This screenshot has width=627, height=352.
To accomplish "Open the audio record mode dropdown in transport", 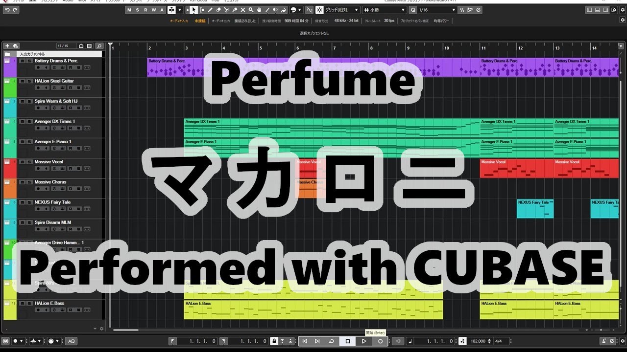I will (36, 341).
